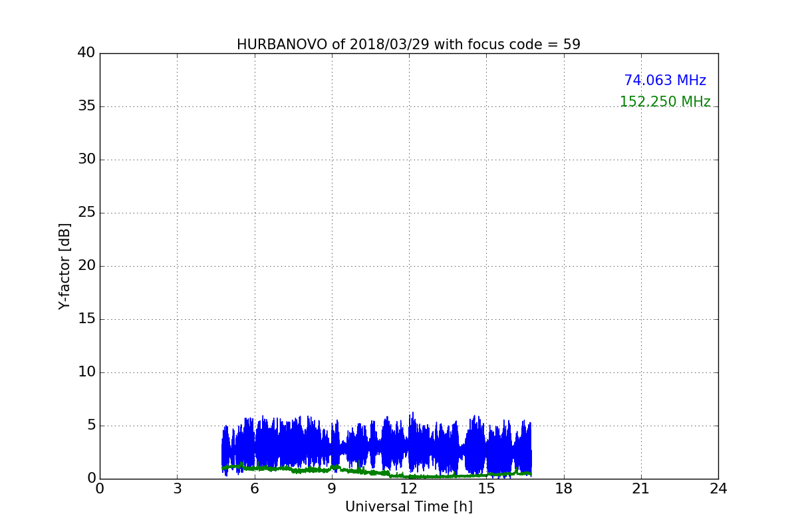This screenshot has width=798, height=532.
Task: Click x-axis tick label 24
Action: pyautogui.click(x=718, y=489)
